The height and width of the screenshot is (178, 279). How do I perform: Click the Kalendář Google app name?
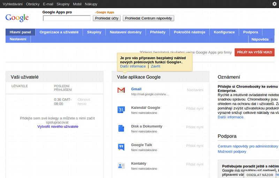tap(145, 108)
